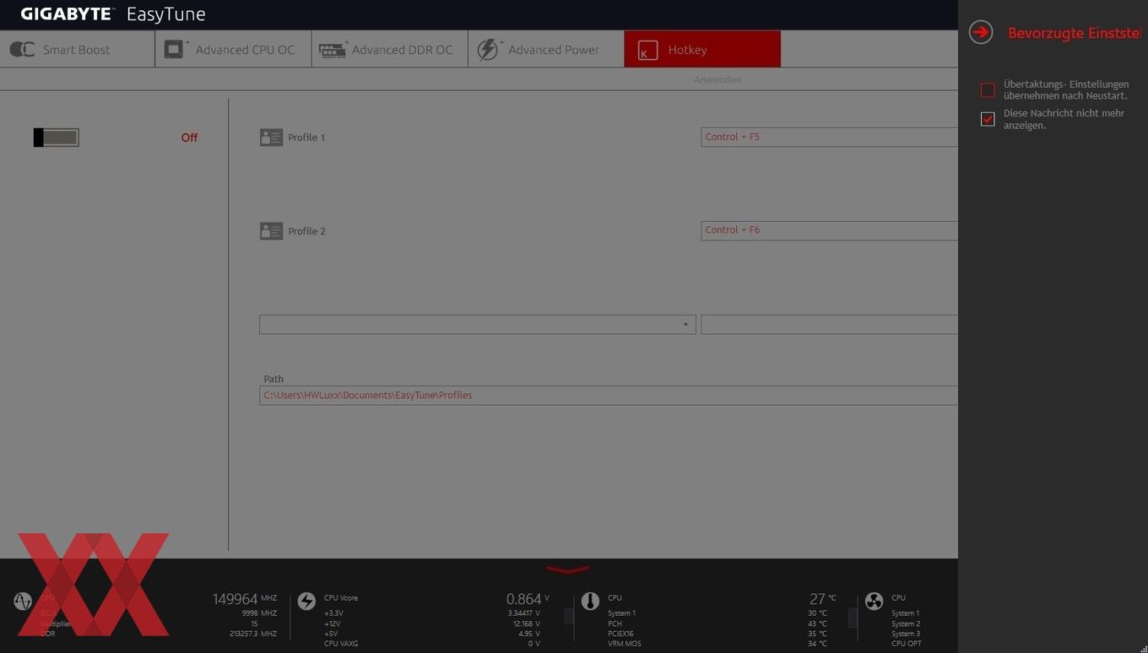Click the VRM MOS temperature label

(x=624, y=644)
